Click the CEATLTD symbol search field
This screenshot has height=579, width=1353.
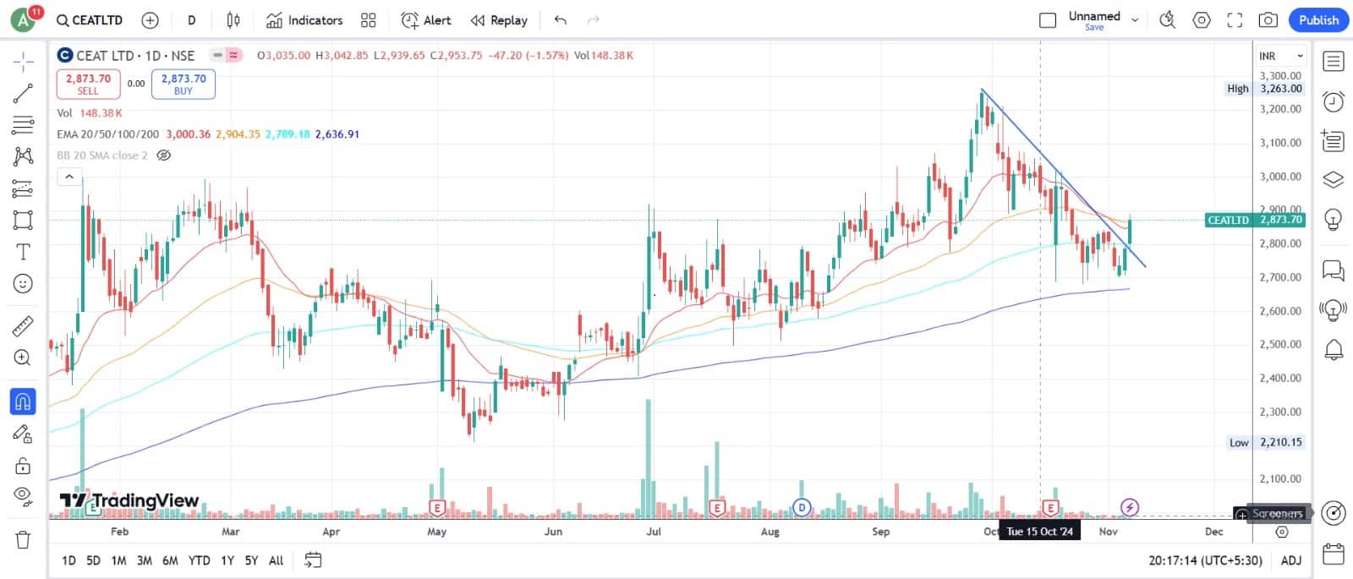point(90,20)
